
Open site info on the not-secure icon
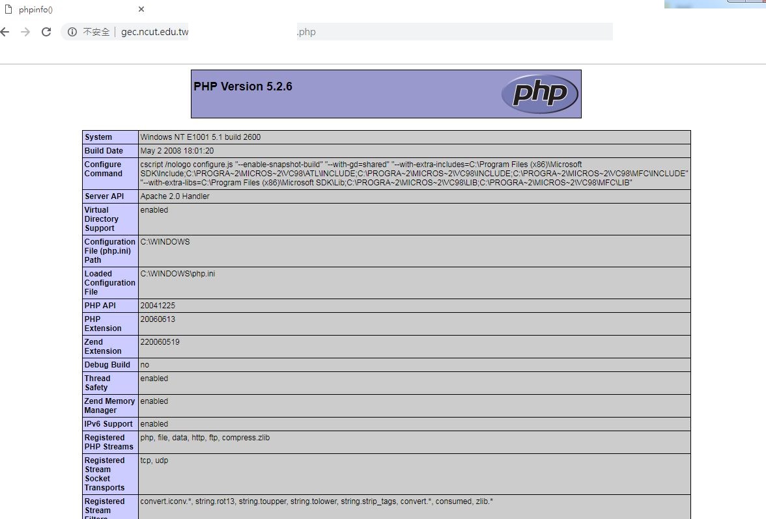[x=72, y=33]
